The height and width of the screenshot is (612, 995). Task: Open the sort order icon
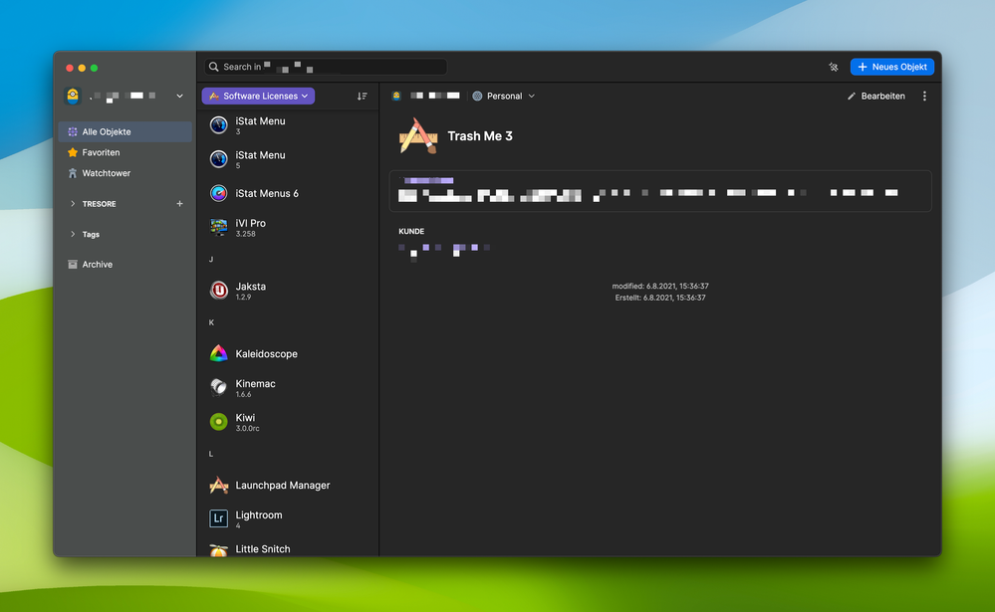point(363,96)
